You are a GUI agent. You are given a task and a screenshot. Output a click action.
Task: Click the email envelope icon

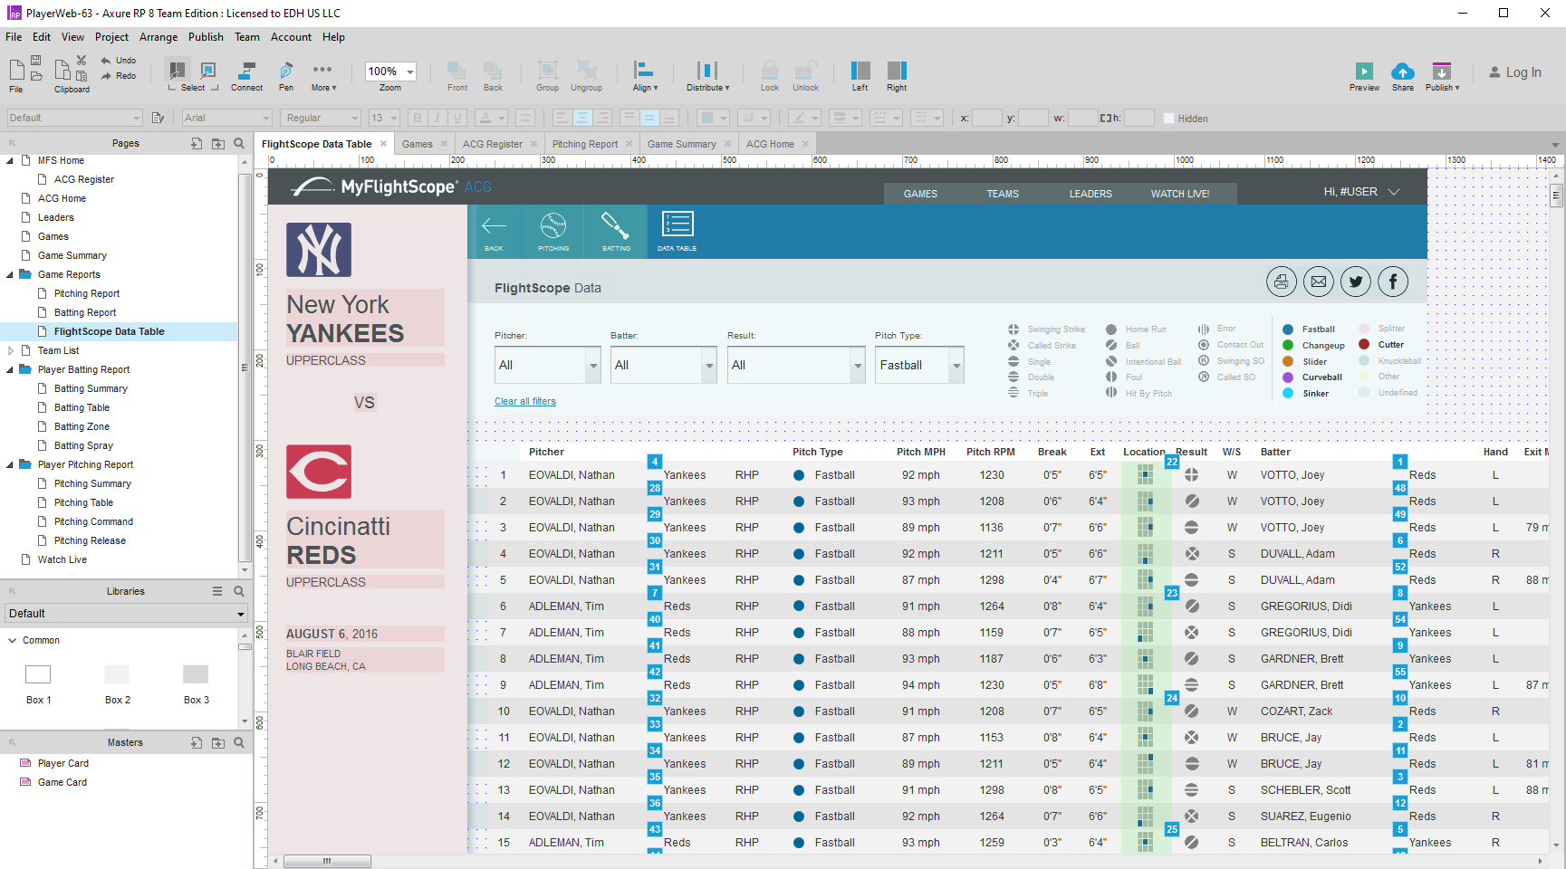[1318, 282]
